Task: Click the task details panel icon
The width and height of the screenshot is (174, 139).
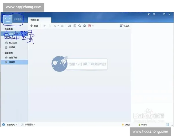Action: point(75,26)
